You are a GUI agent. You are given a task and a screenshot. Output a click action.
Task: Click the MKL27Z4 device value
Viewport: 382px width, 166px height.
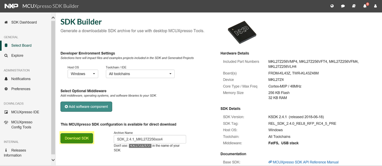pyautogui.click(x=276, y=79)
